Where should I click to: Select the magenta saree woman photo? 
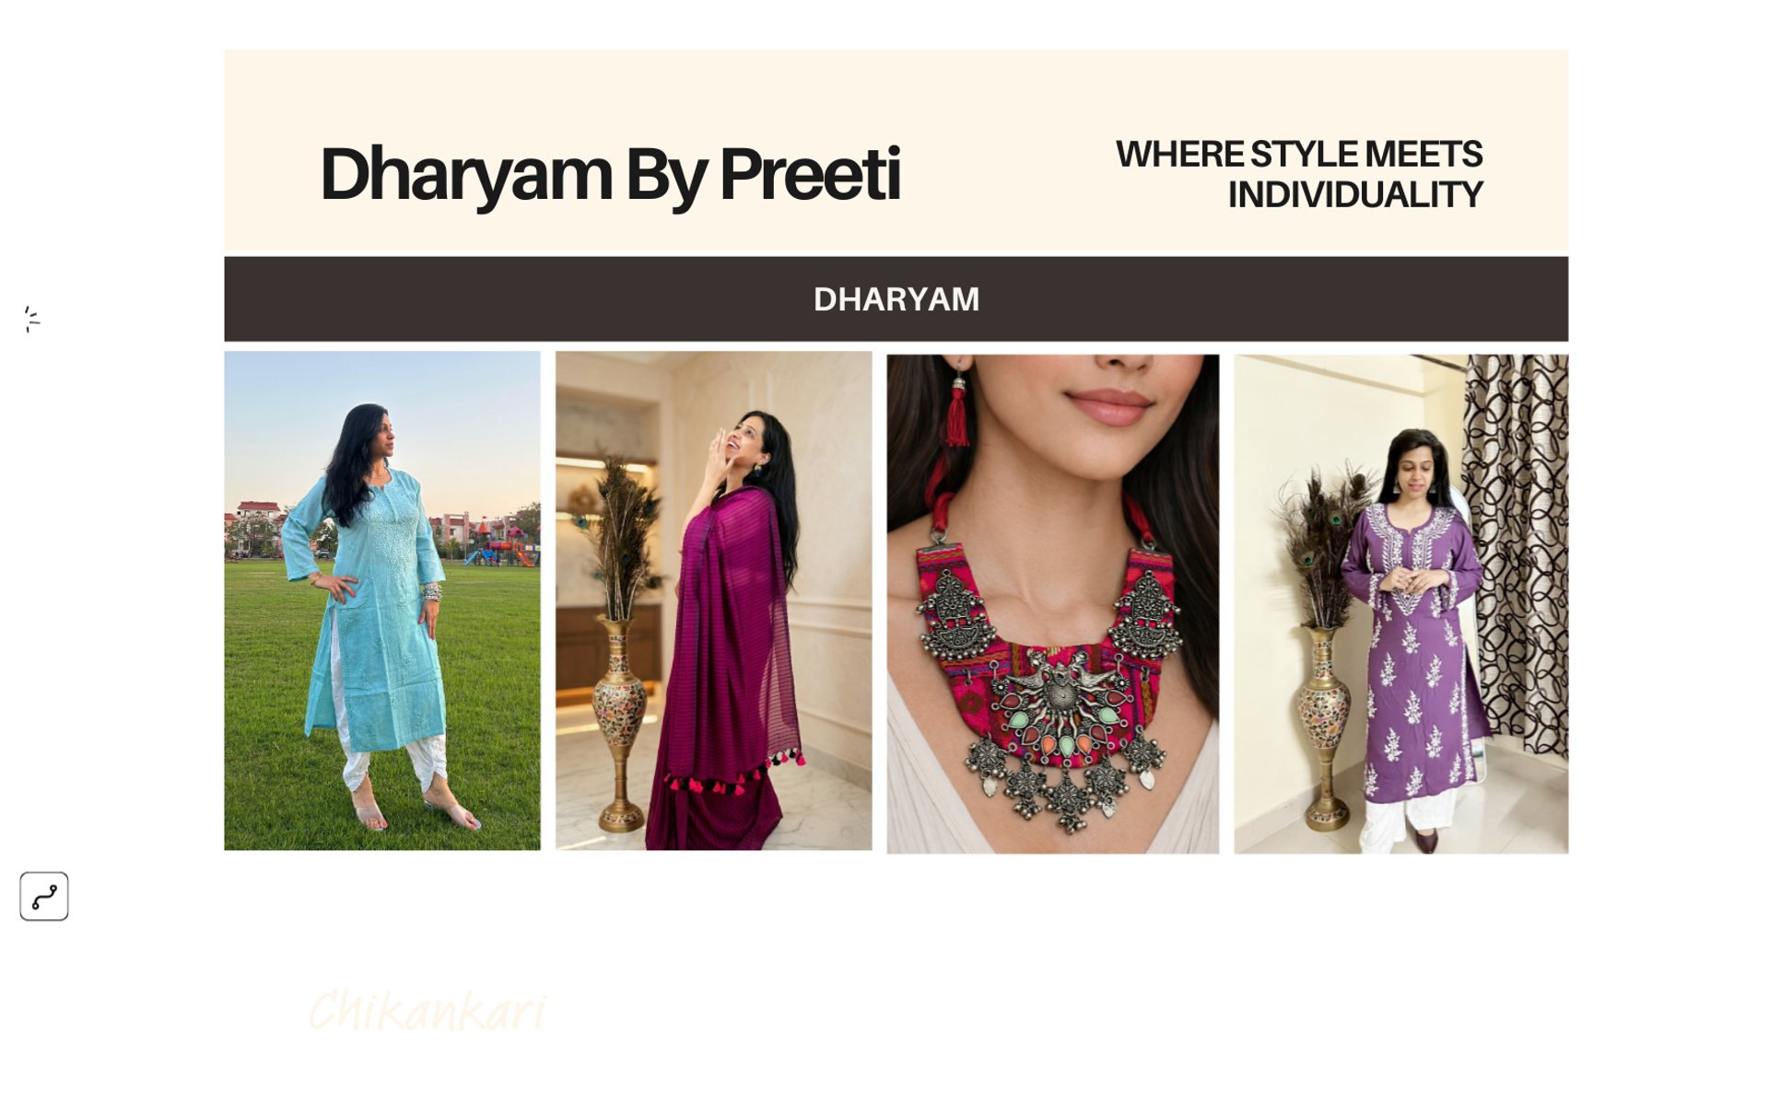coord(713,600)
